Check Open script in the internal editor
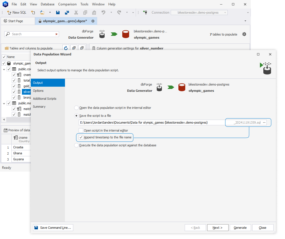 click(x=82, y=131)
